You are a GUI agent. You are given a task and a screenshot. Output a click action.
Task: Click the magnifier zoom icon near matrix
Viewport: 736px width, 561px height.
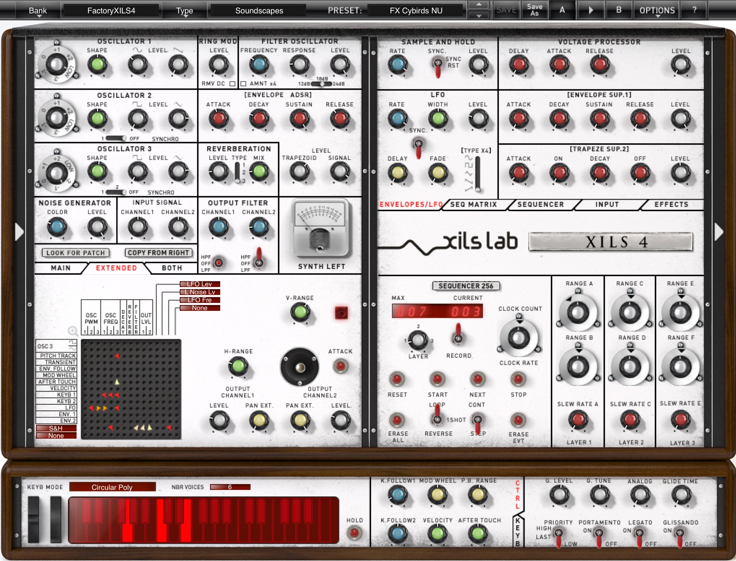73,331
